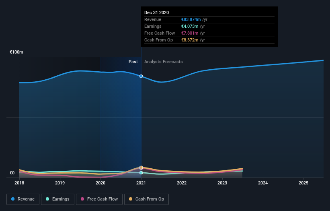Click the €100m y-axis label
Viewport: 330px width, 211px height.
click(16, 52)
